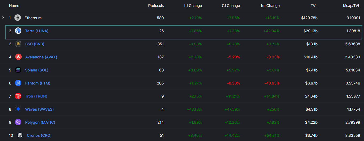Click Fantom TVL value $6.67b
Image resolution: width=364 pixels, height=141 pixels.
click(312, 83)
